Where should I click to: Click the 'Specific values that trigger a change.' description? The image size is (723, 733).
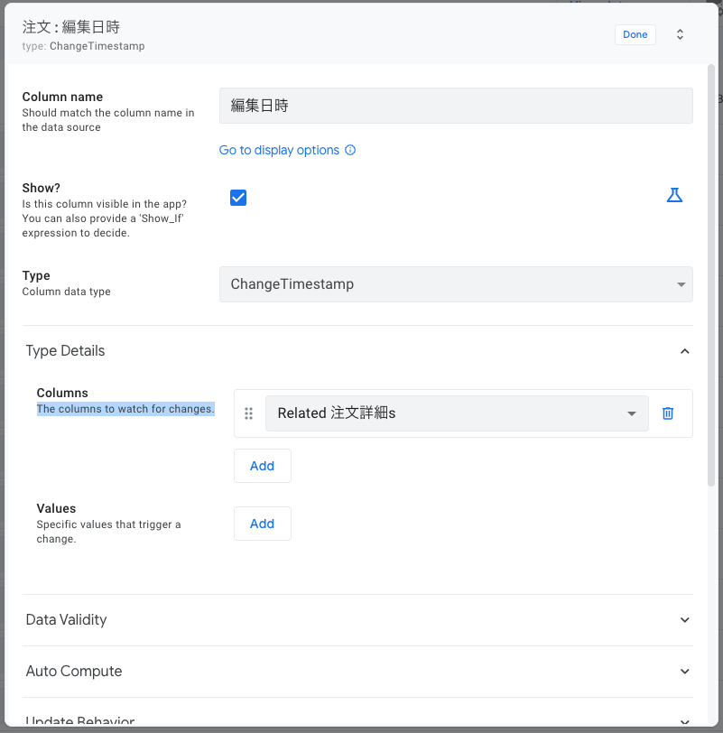pyautogui.click(x=108, y=532)
